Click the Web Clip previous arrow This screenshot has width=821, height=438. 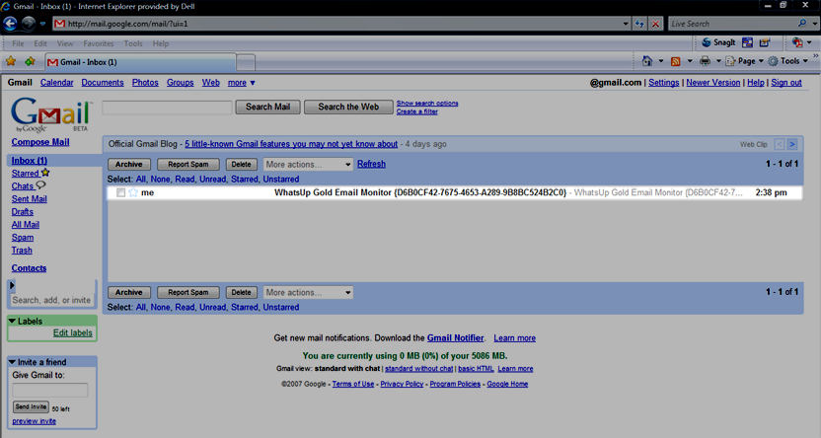point(780,144)
